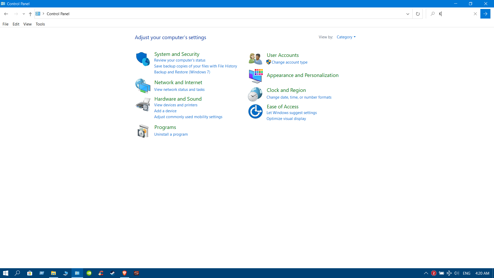Click the File menu

pyautogui.click(x=5, y=24)
